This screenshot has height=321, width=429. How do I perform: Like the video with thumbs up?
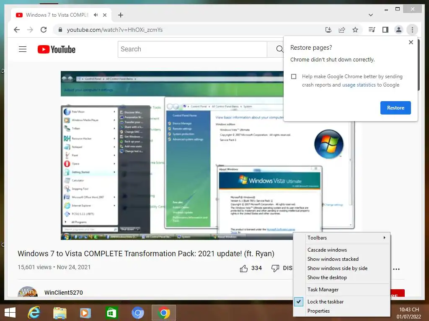click(243, 269)
